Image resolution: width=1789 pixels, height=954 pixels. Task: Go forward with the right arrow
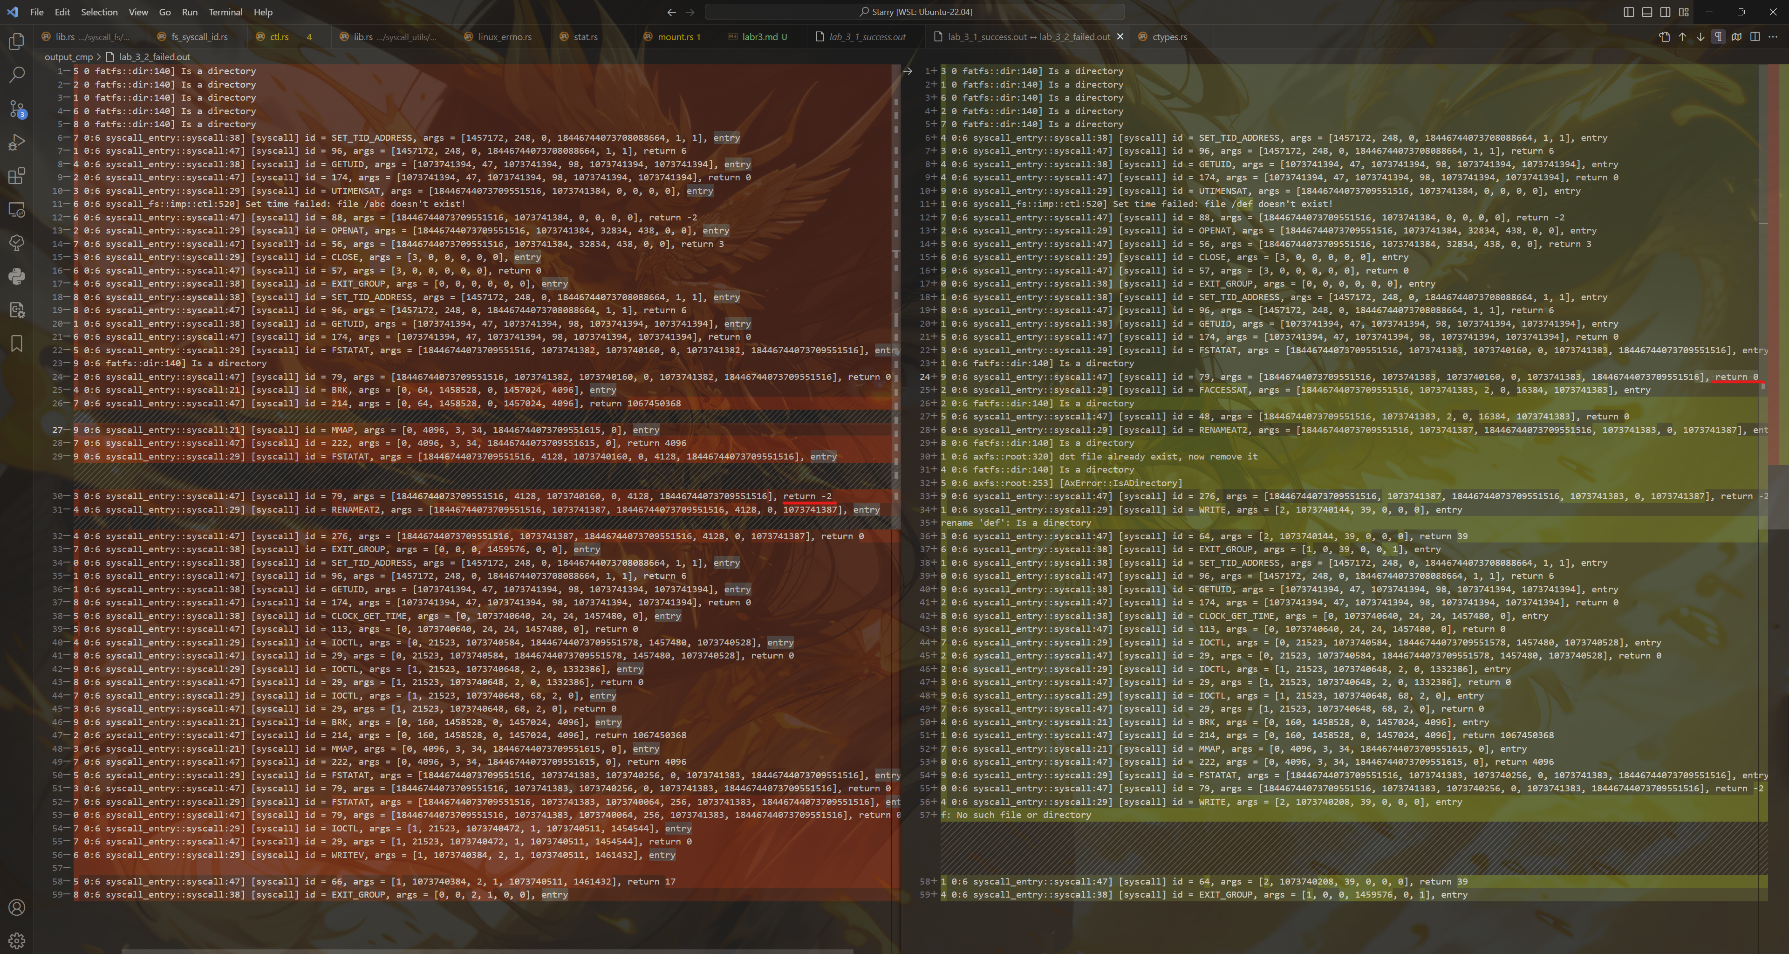pyautogui.click(x=690, y=12)
